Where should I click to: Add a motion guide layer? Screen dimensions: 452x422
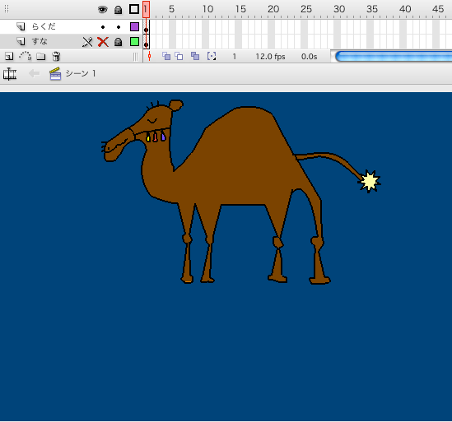(x=25, y=56)
